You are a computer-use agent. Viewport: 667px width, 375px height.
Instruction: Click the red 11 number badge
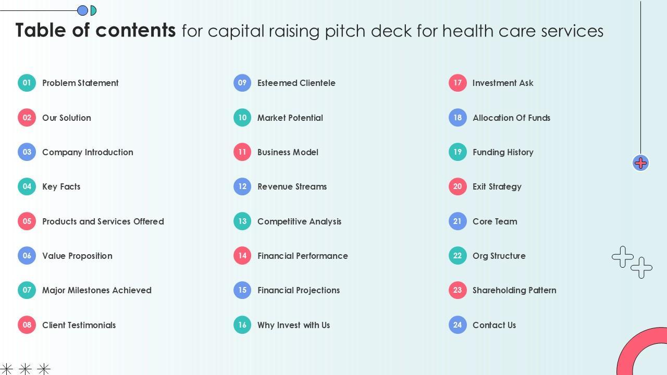[x=242, y=152]
